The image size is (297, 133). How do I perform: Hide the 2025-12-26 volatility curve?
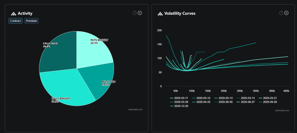(x=179, y=106)
